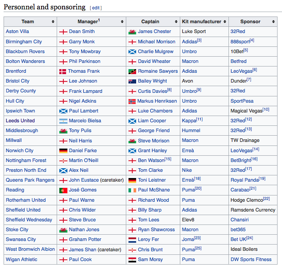Viewport: 282px width, 270px height.
Task: Click the Norwegian flag beside Markus Henriksen
Action: pos(132,101)
